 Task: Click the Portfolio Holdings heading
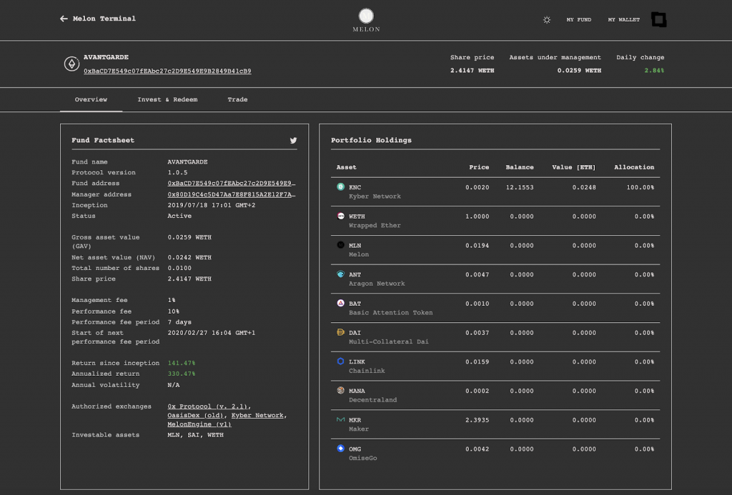coord(371,140)
